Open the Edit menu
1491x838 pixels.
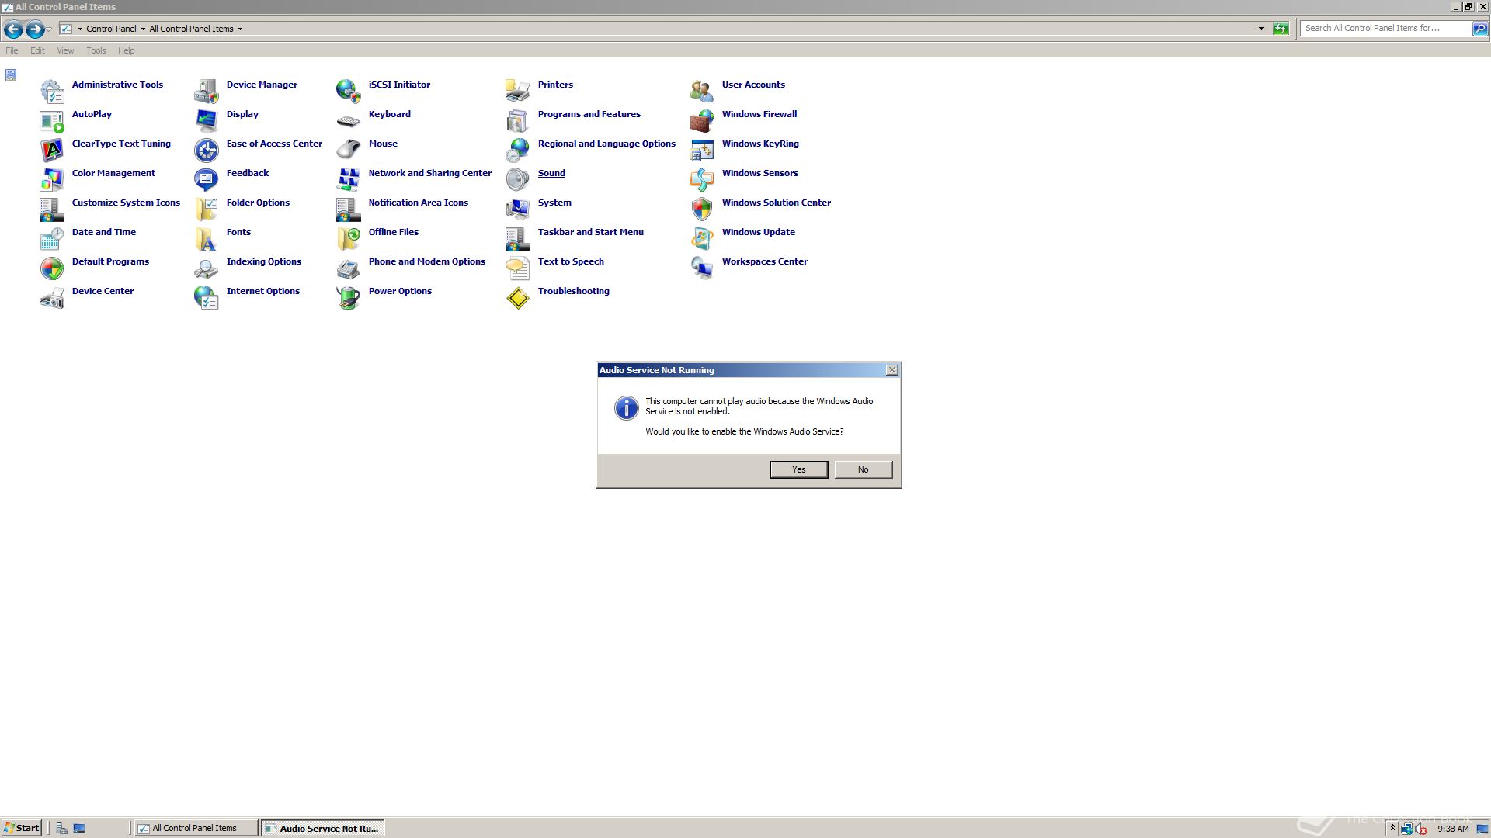(37, 50)
